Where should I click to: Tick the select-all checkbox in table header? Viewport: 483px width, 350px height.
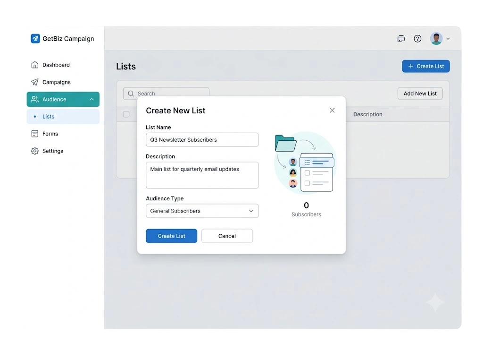pos(126,114)
